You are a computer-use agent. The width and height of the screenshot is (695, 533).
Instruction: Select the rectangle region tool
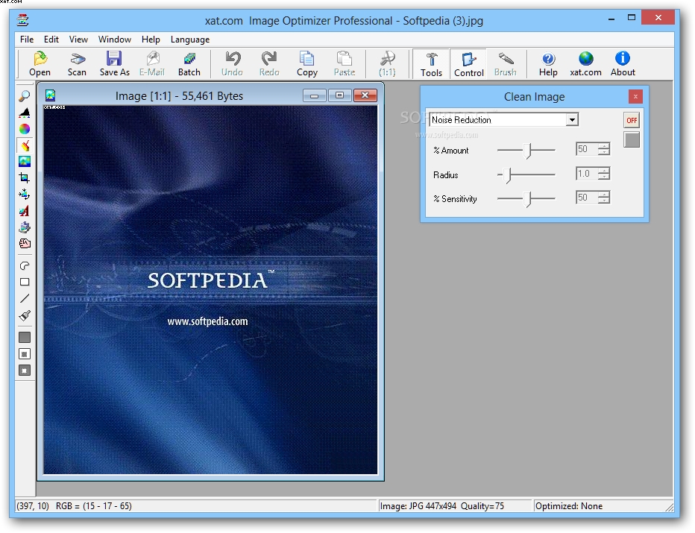[x=25, y=283]
